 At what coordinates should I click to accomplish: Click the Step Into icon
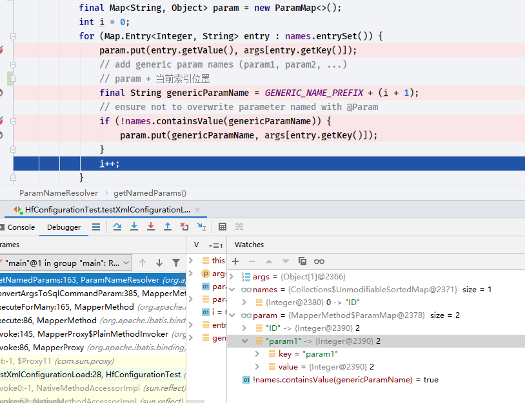[x=134, y=227]
